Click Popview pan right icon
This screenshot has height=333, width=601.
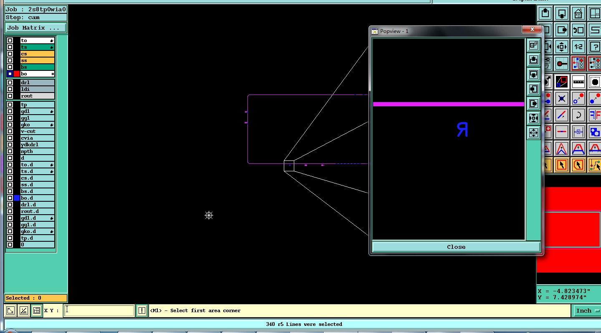tap(533, 104)
